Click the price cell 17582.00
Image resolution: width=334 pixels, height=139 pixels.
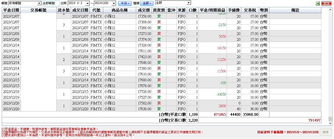tap(144, 103)
